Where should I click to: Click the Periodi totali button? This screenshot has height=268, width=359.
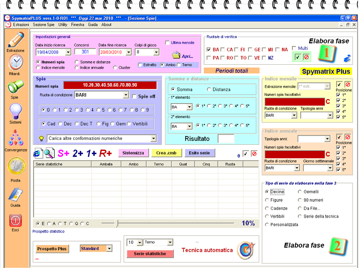(x=232, y=71)
